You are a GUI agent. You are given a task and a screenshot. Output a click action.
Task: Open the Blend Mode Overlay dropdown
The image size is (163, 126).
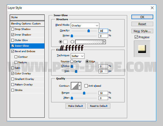click(85, 25)
